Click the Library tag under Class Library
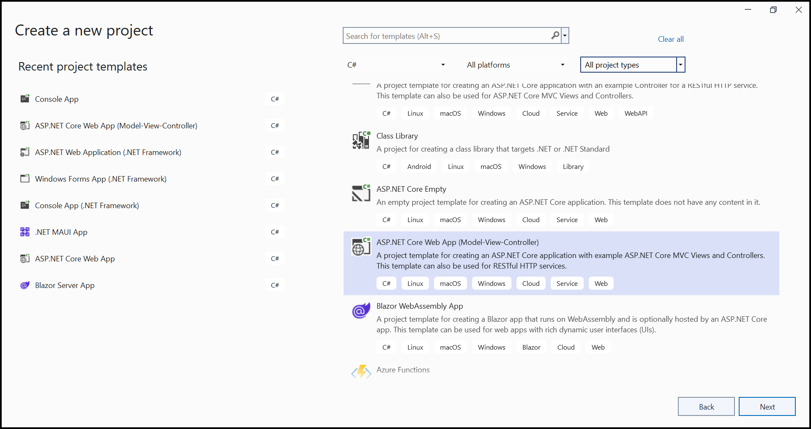This screenshot has width=811, height=429. tap(573, 166)
